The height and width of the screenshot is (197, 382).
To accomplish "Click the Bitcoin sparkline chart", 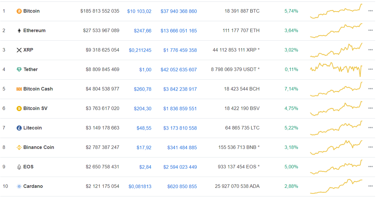I will point(336,11).
